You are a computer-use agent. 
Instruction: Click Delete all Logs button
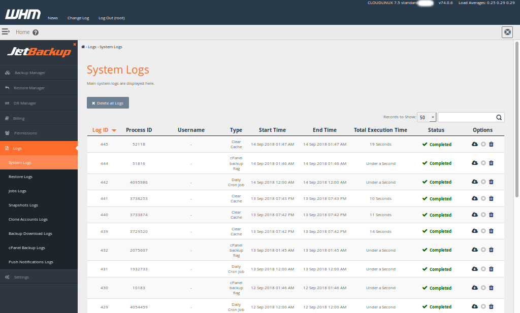point(108,102)
